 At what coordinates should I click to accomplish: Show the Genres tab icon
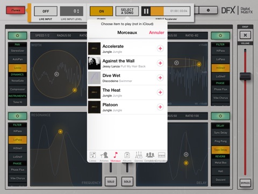click(x=139, y=157)
